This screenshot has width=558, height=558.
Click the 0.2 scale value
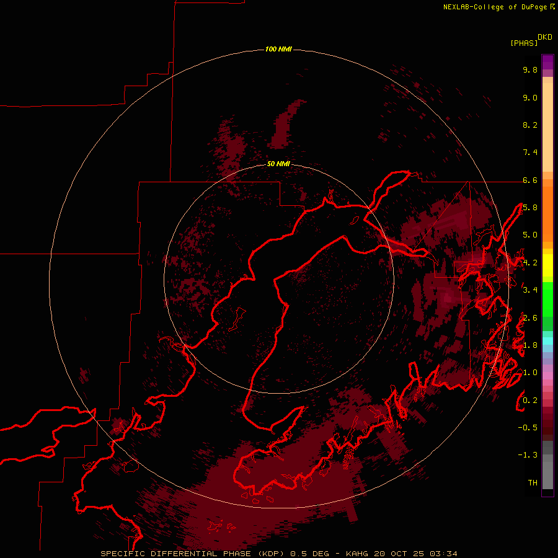pyautogui.click(x=530, y=401)
